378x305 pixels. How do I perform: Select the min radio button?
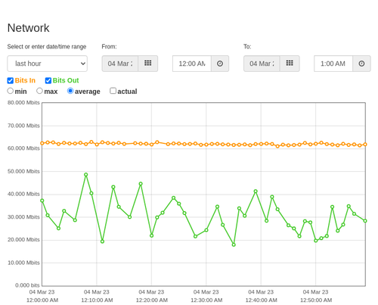click(10, 91)
